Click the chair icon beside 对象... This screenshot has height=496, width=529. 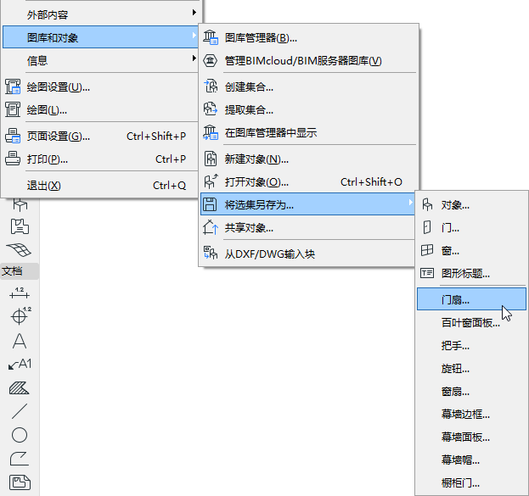click(x=427, y=204)
